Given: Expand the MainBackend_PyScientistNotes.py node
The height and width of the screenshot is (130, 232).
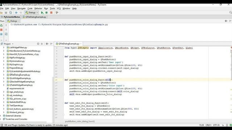Looking at the screenshot, I should 4,51.
